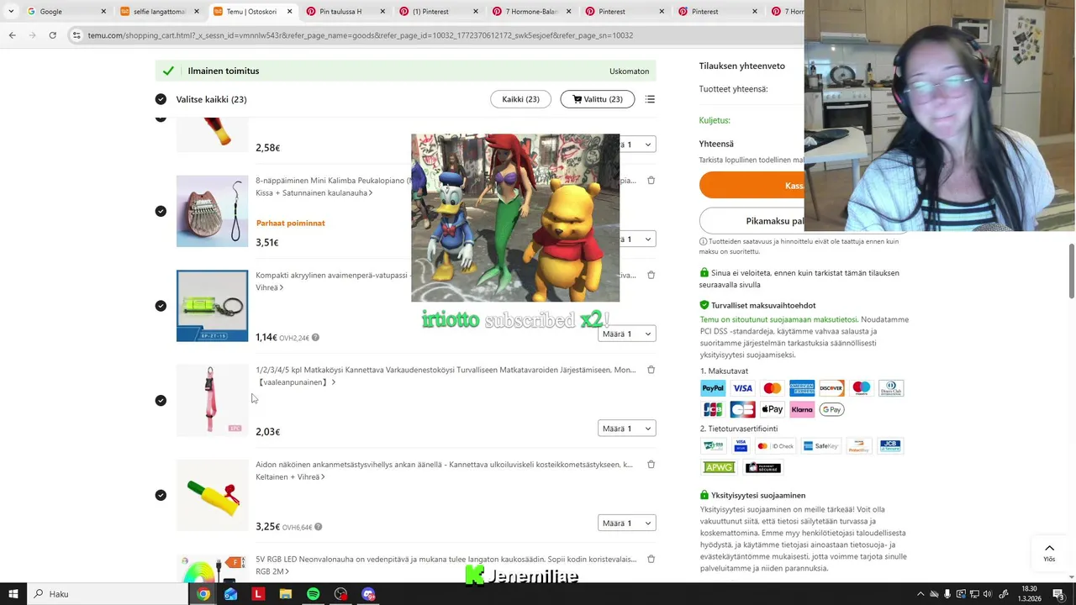Remove the Kompakti akryylinen keyring item via trash

point(651,275)
